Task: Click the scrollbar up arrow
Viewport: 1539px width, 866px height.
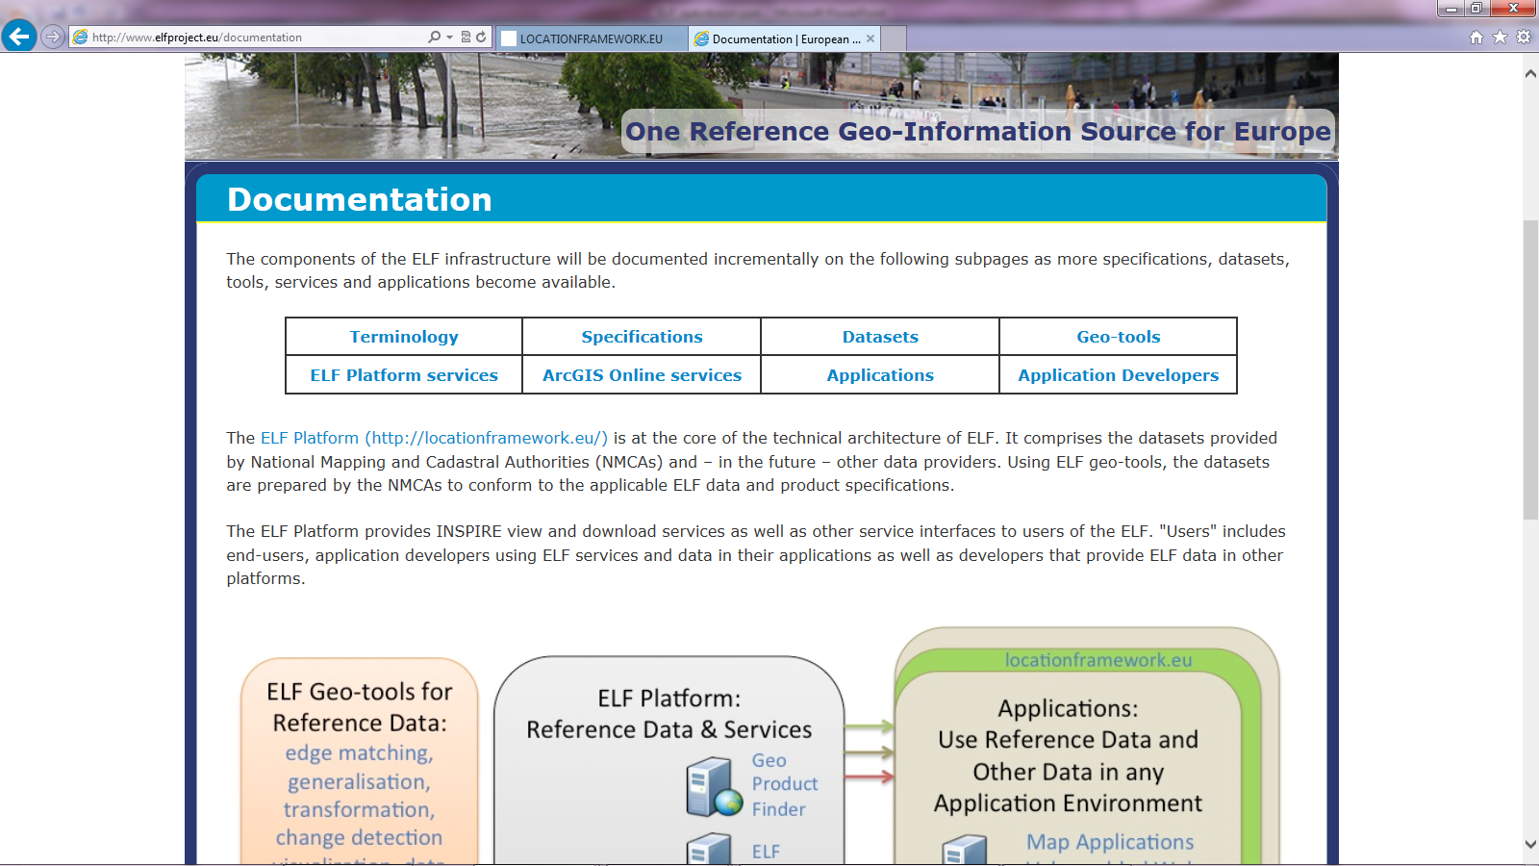Action: coord(1530,73)
